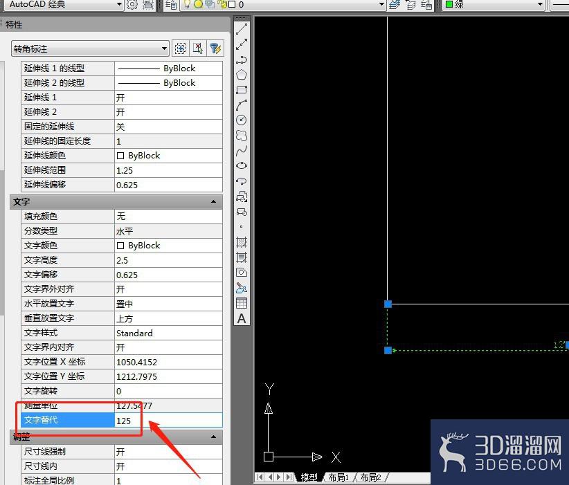Click the 延伸线 1 开 value
The image size is (569, 485).
pyautogui.click(x=168, y=98)
